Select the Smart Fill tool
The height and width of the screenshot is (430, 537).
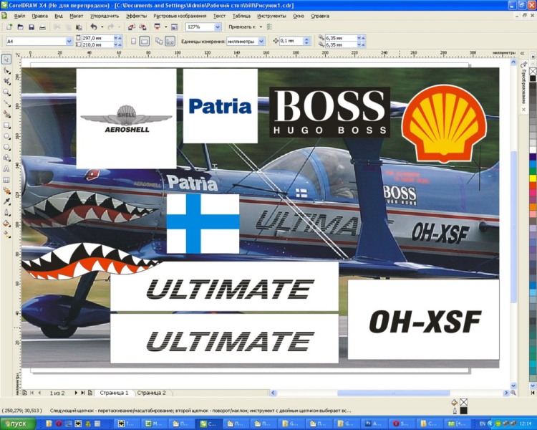[x=6, y=114]
